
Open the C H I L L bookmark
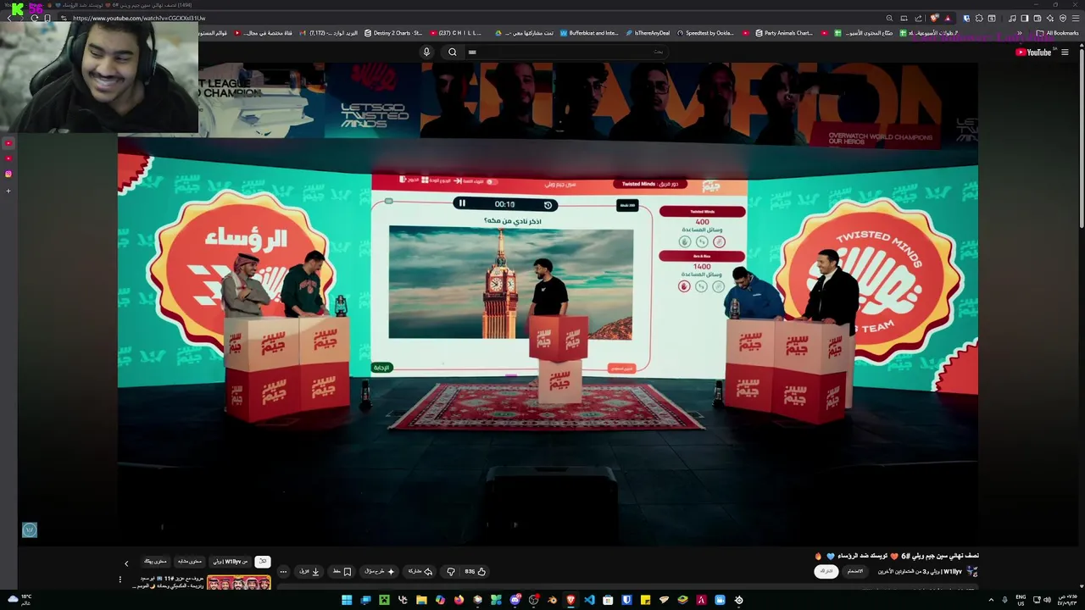pyautogui.click(x=456, y=33)
